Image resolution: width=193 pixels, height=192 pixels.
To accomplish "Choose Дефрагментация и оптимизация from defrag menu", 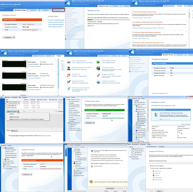I will 27,119.
